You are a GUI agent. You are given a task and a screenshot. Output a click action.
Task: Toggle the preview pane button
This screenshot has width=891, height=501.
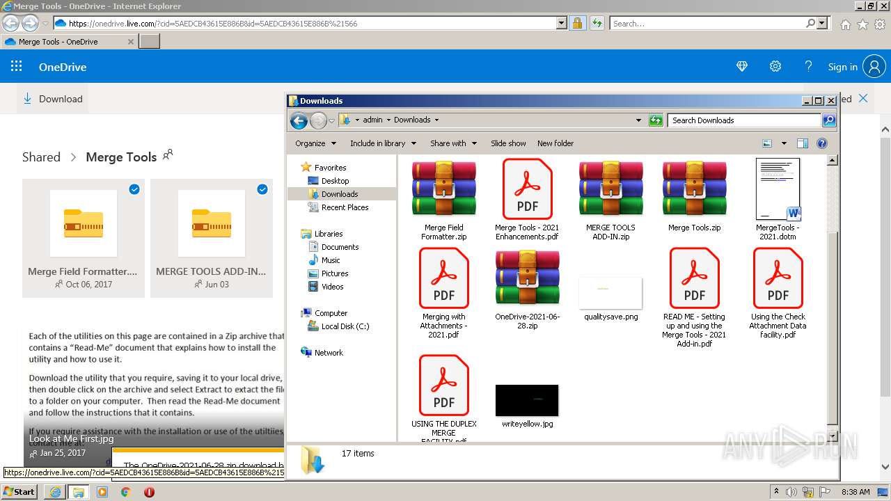tap(802, 143)
